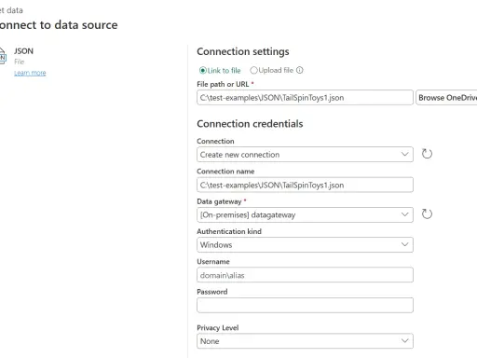
Task: Click the Upload file info icon
Action: 299,70
